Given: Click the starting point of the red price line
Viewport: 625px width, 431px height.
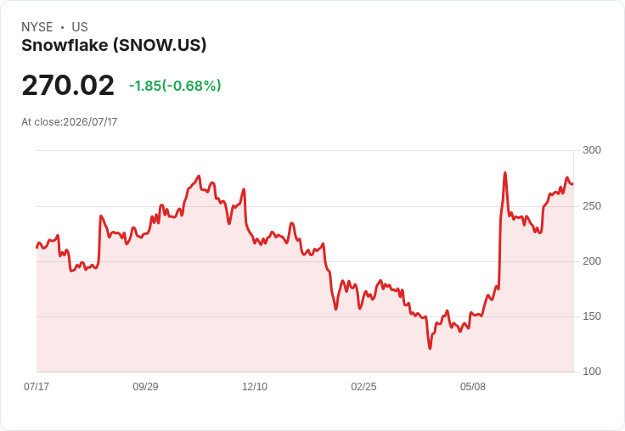Looking at the screenshot, I should (x=37, y=248).
